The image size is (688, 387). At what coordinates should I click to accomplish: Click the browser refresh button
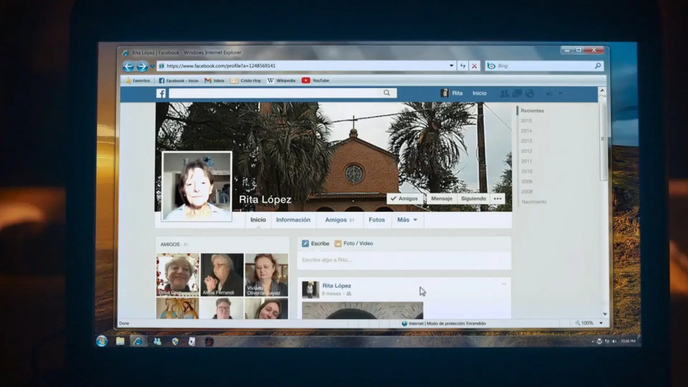coord(463,66)
